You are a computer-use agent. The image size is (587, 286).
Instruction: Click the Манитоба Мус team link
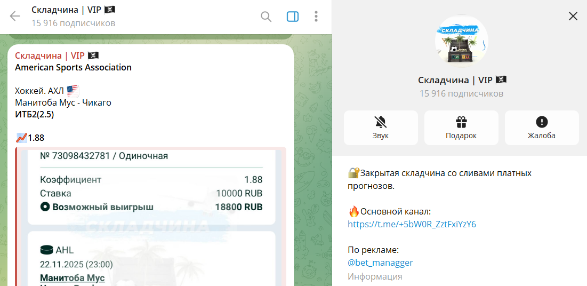coord(73,278)
